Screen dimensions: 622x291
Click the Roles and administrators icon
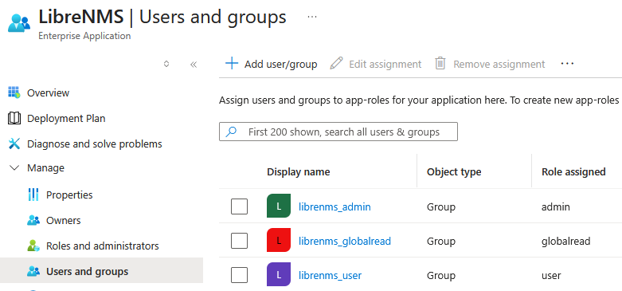(x=33, y=246)
